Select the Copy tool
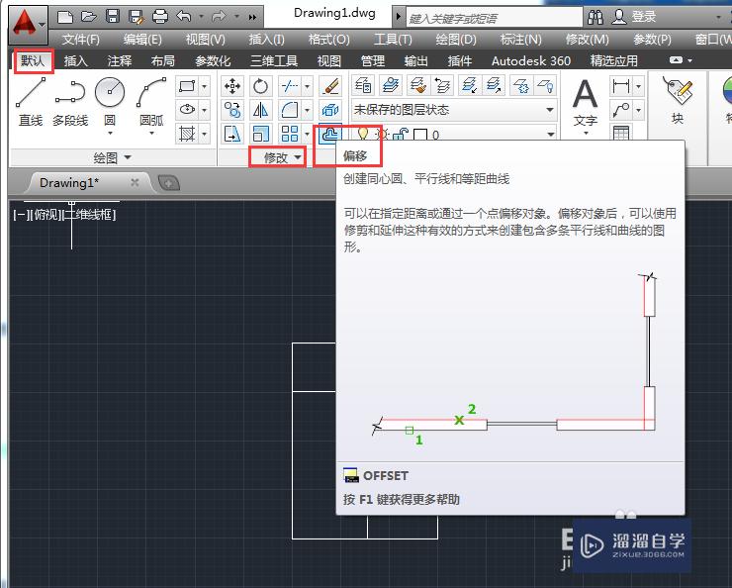Screen dimensions: 732x588 [232, 110]
